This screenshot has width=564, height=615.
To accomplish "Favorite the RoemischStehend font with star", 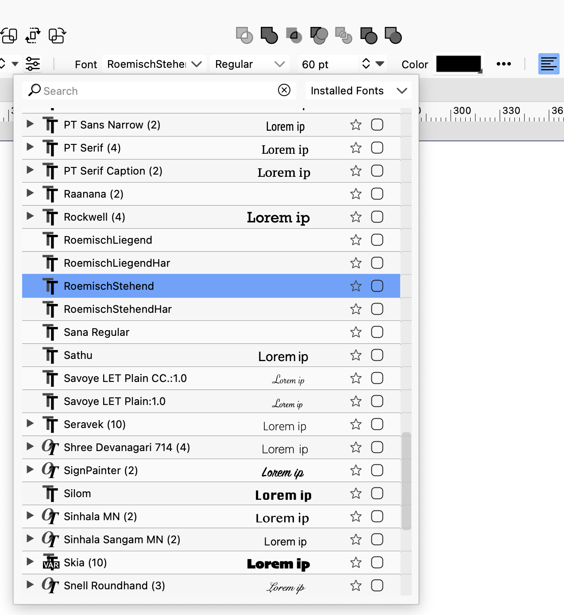I will pos(356,286).
